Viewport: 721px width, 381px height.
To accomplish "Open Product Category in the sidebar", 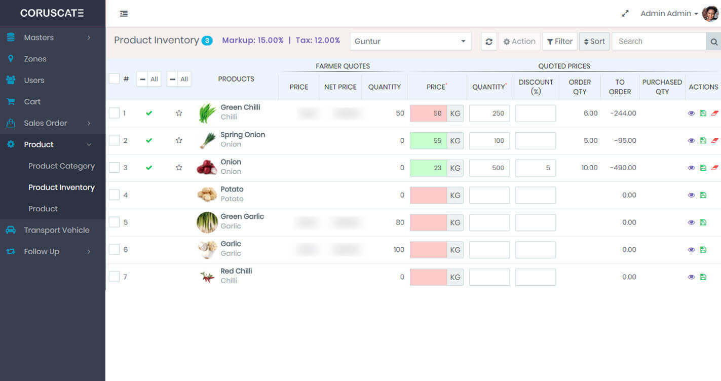I will (x=61, y=166).
